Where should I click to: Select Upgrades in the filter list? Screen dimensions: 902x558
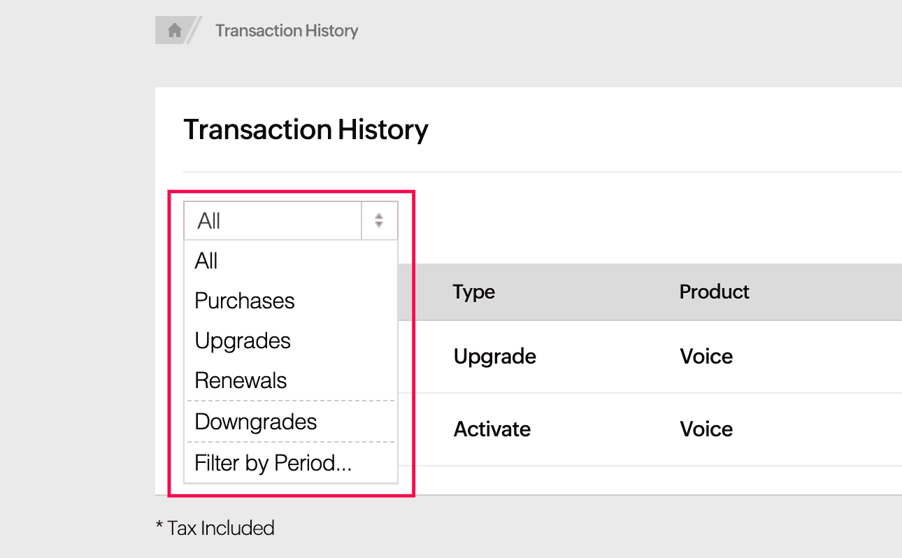pyautogui.click(x=243, y=341)
